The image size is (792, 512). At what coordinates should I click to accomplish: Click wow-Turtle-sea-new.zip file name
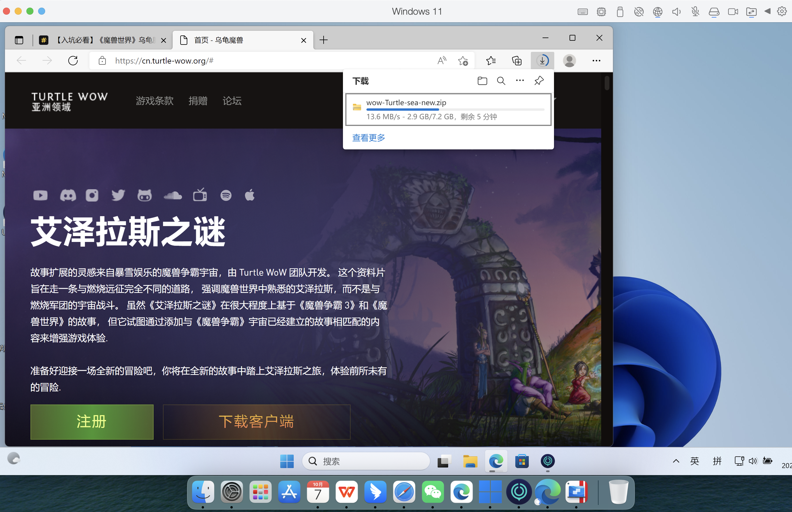406,103
